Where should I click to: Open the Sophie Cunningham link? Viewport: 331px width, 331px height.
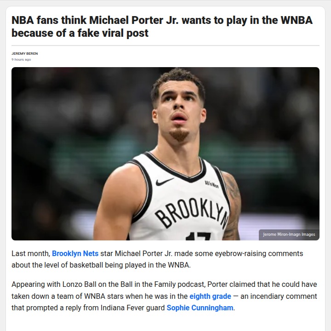[x=200, y=308]
